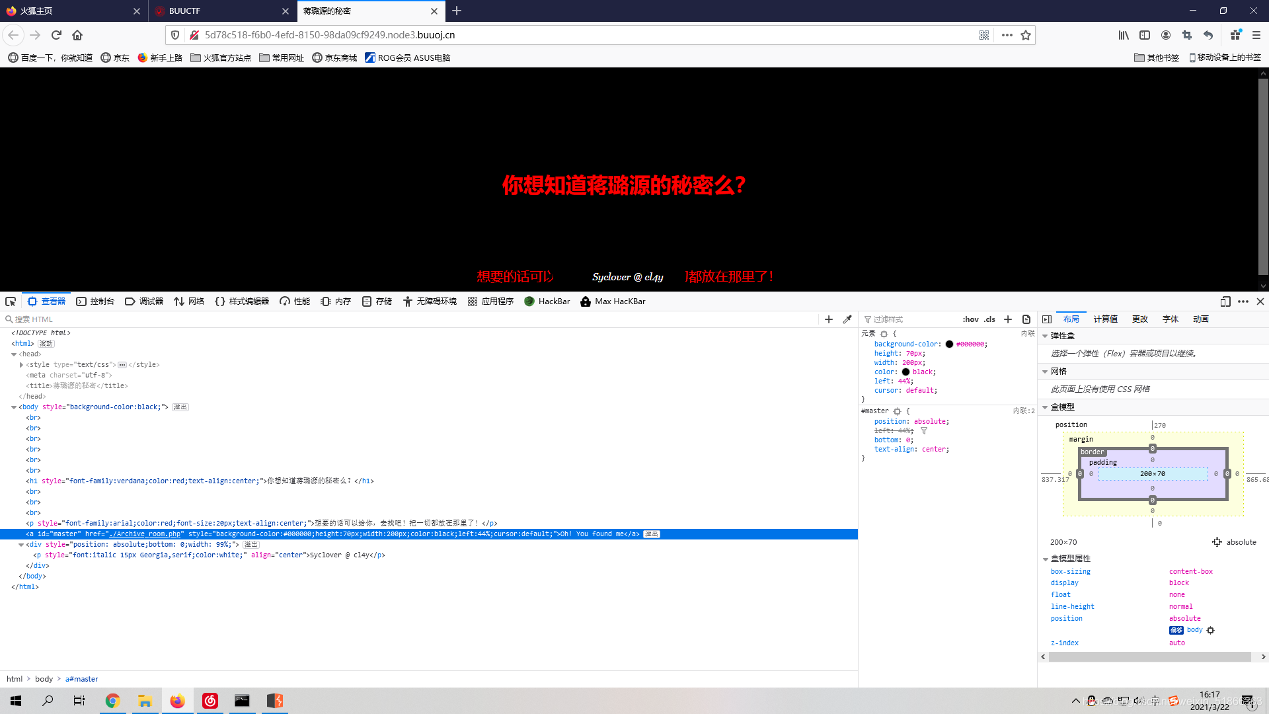The image size is (1269, 714).
Task: Open Max HackBar tool panel
Action: point(613,301)
